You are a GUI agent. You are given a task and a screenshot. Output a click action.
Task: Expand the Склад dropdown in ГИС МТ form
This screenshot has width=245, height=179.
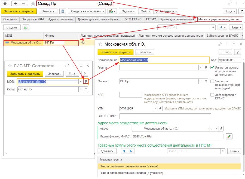coord(81,89)
